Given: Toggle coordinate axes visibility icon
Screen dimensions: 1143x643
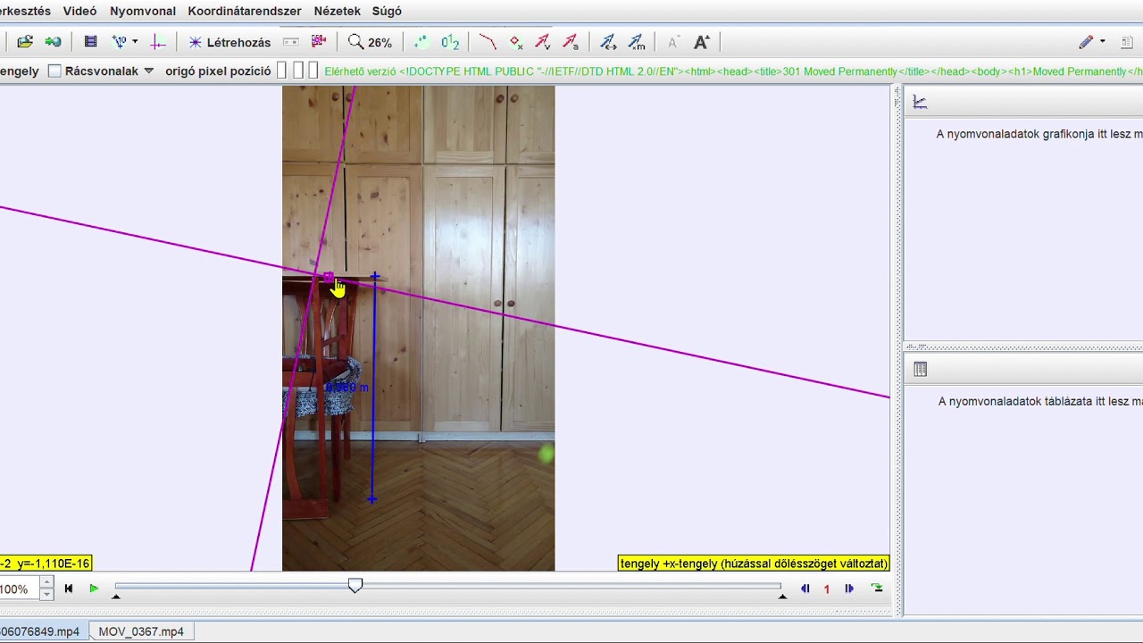Looking at the screenshot, I should pos(158,42).
